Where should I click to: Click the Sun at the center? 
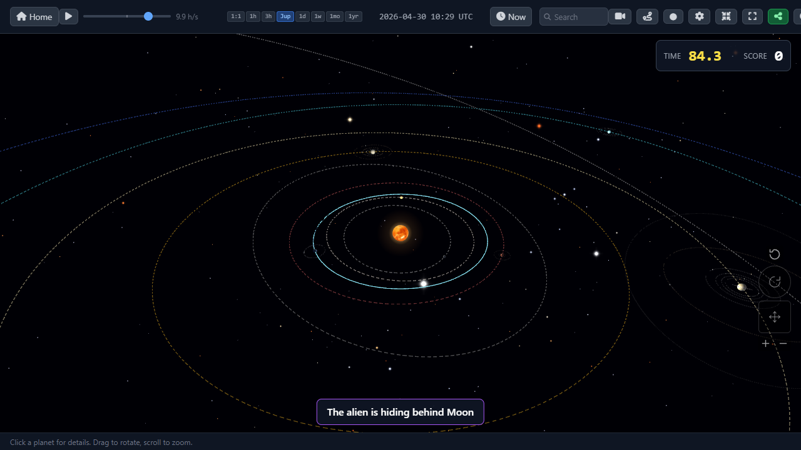(x=400, y=233)
